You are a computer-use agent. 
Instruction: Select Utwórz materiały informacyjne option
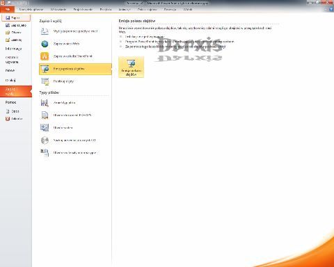pyautogui.click(x=75, y=153)
